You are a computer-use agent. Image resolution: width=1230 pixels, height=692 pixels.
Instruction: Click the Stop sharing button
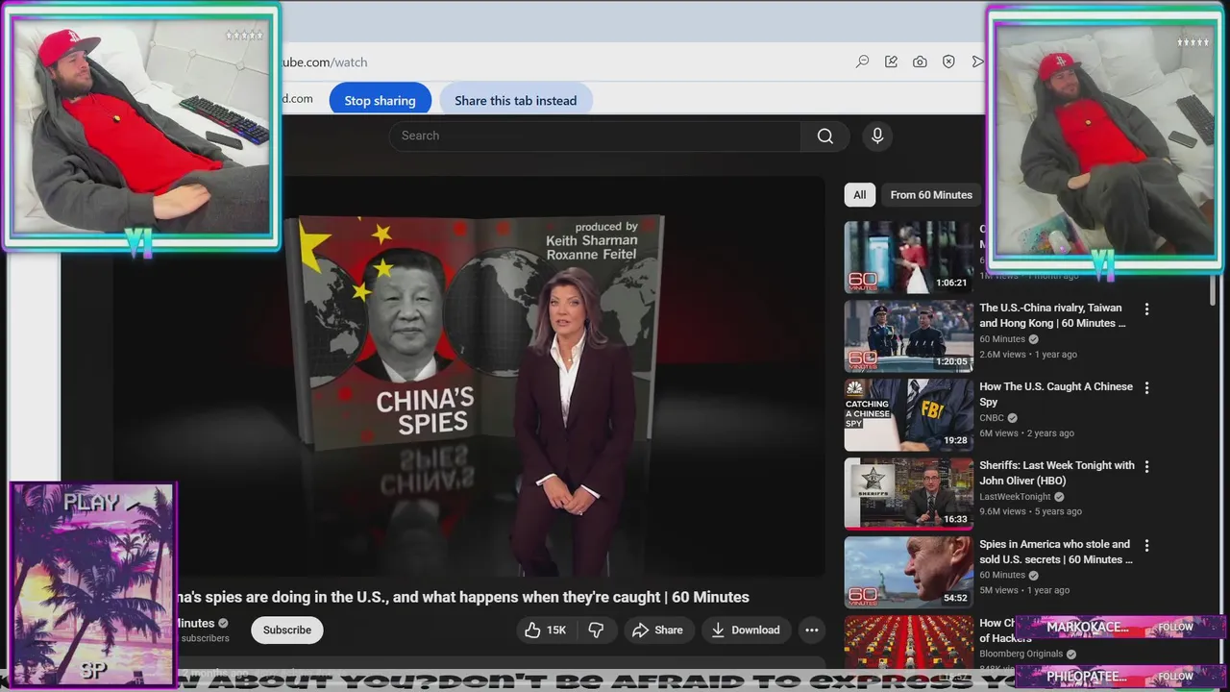(380, 100)
